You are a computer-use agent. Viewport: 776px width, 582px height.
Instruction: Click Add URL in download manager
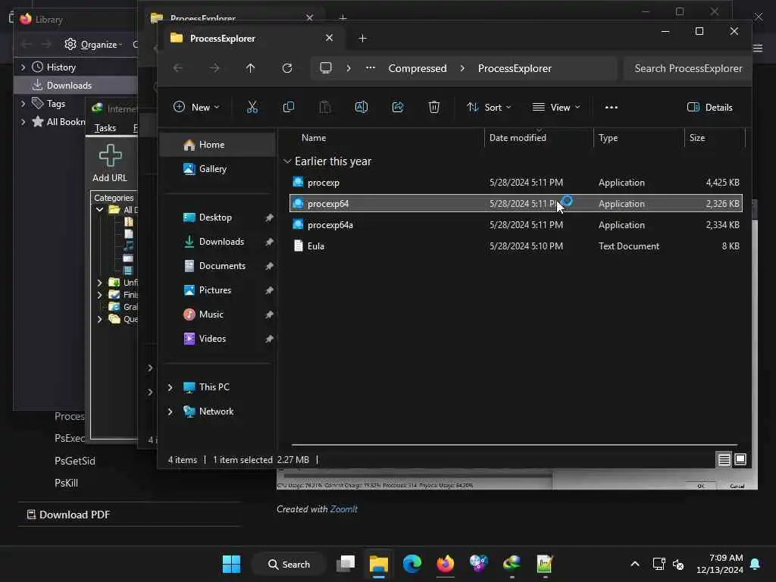coord(110,164)
